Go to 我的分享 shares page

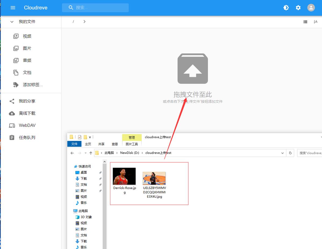[27, 101]
